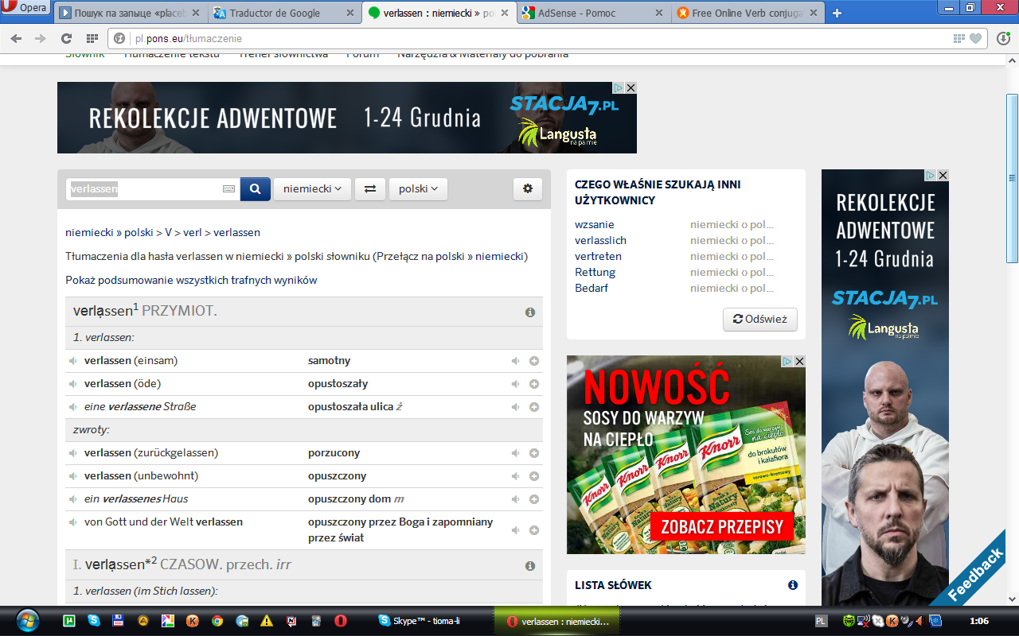Add samotny entry to word list

[534, 361]
